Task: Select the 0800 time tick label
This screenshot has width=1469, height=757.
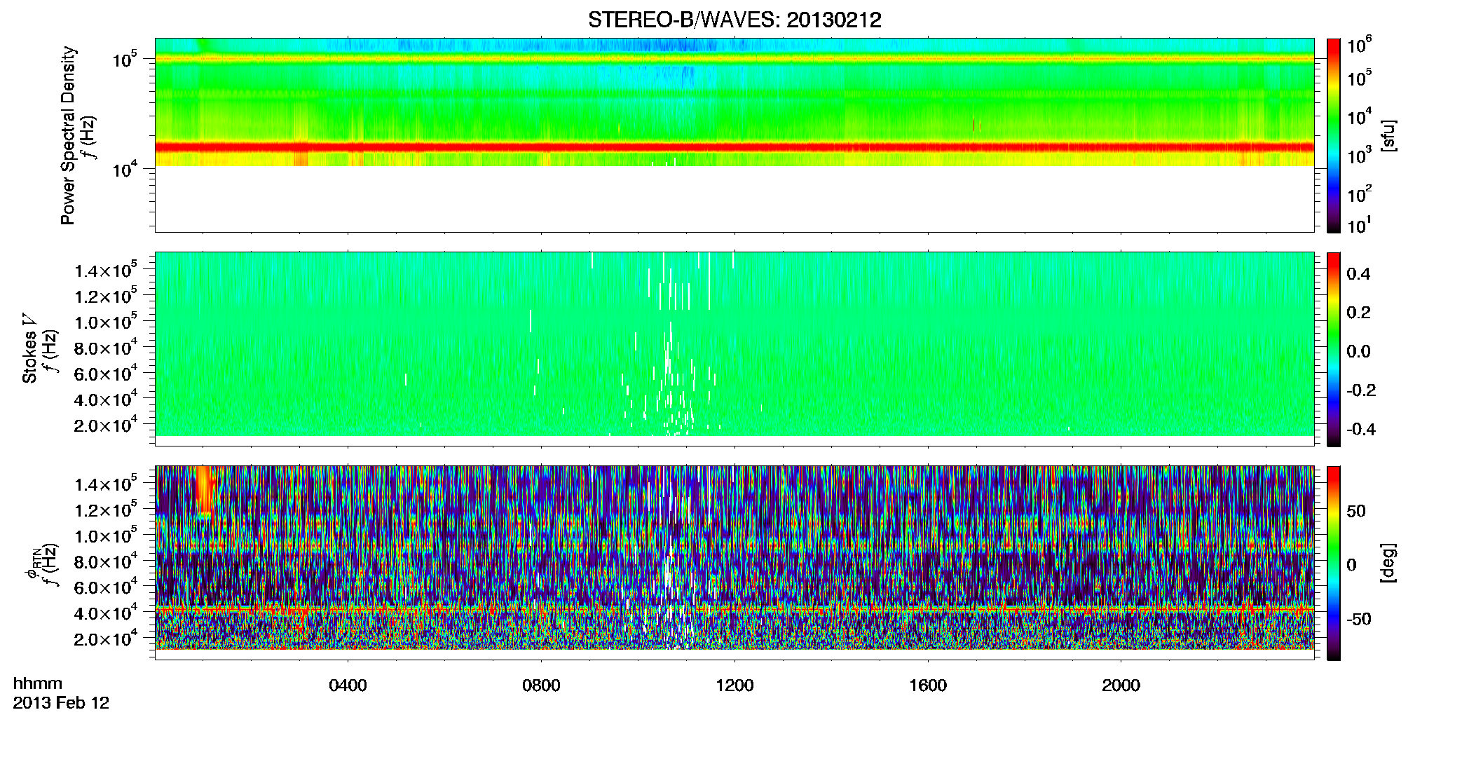Action: (x=541, y=686)
